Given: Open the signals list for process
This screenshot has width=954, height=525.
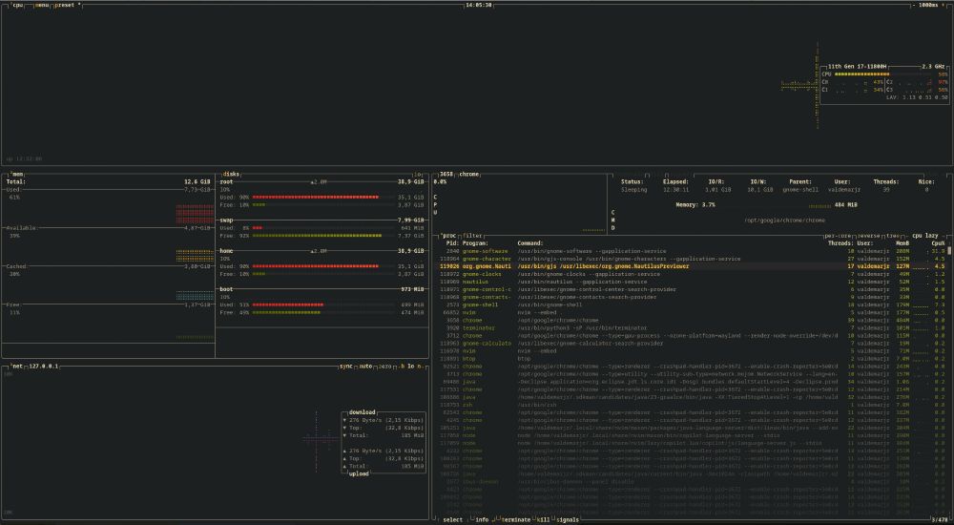Looking at the screenshot, I should pos(568,519).
